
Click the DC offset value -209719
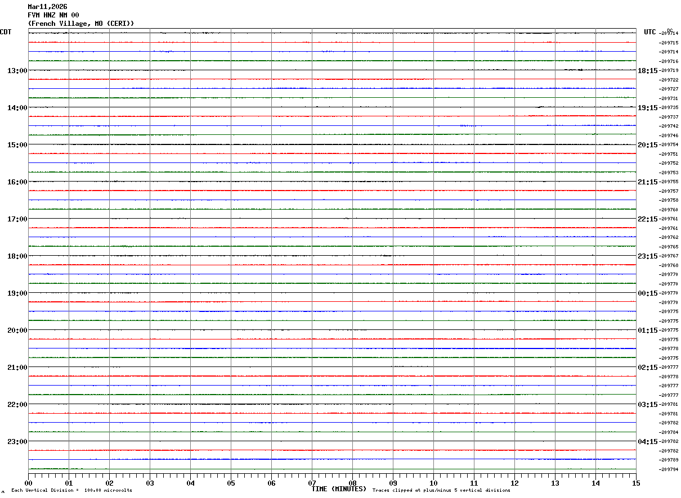click(669, 71)
